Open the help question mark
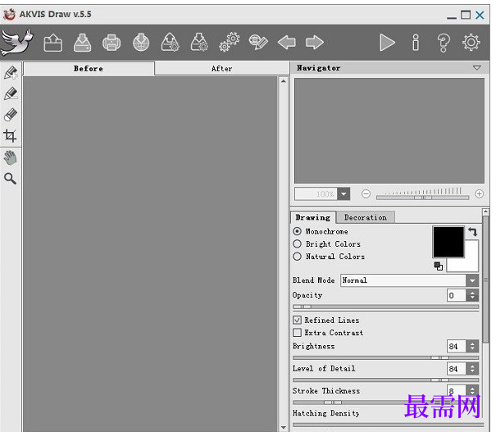This screenshot has width=496, height=432. [444, 43]
